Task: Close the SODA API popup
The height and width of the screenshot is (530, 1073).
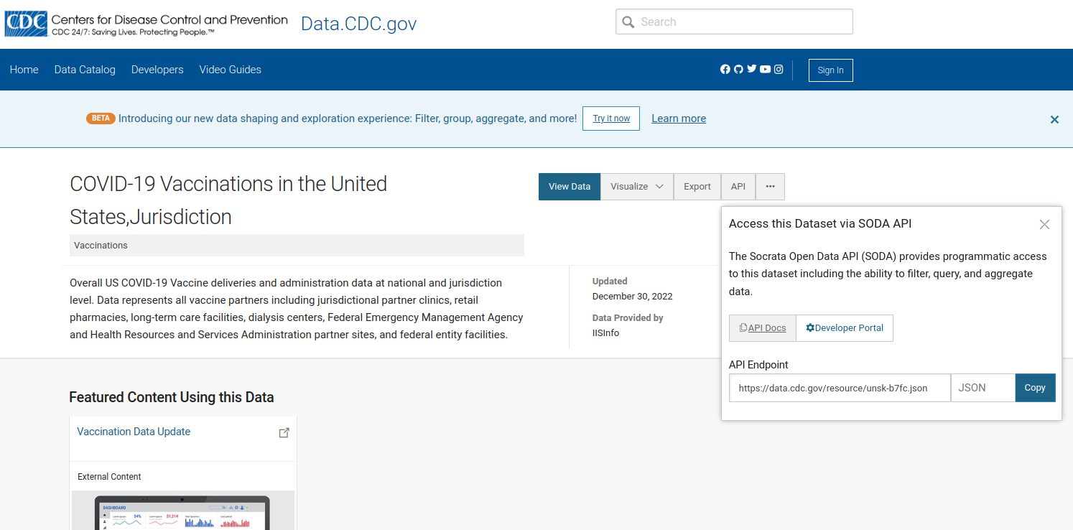Action: [x=1044, y=225]
